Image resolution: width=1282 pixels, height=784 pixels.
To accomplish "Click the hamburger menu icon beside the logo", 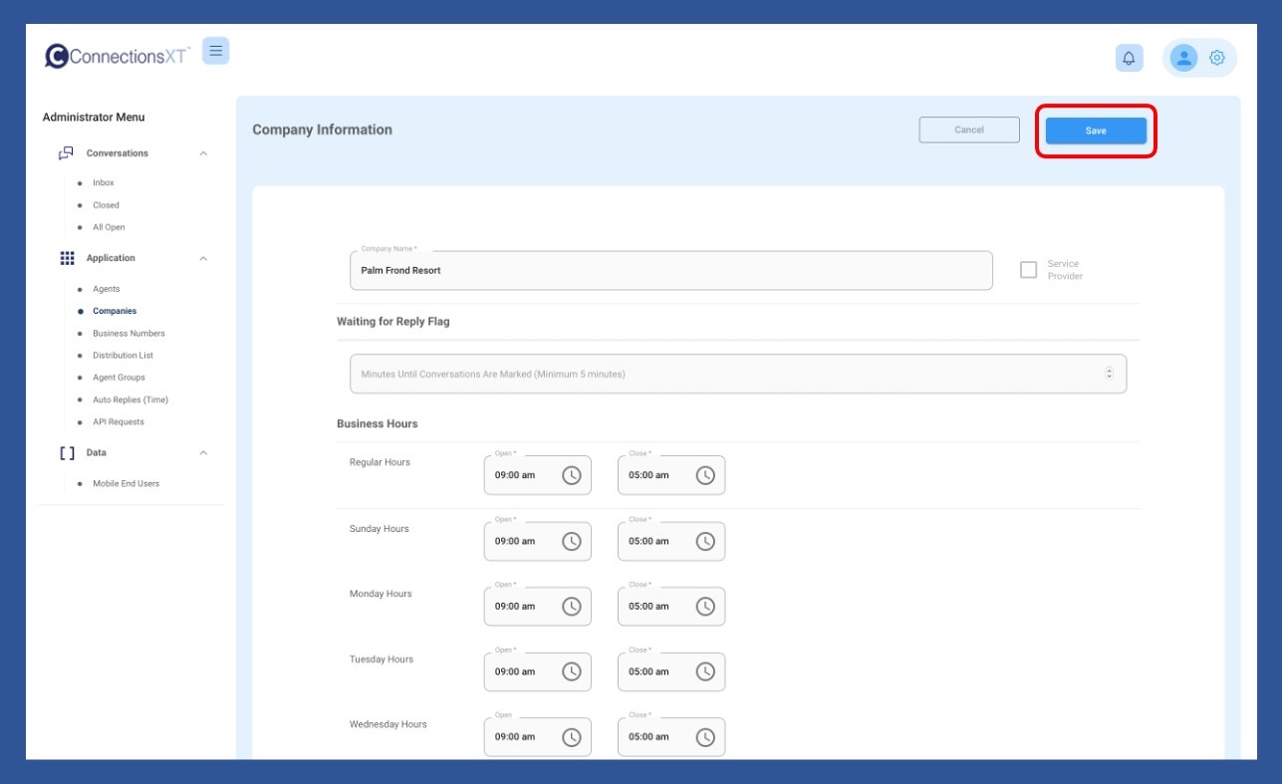I will pos(215,51).
